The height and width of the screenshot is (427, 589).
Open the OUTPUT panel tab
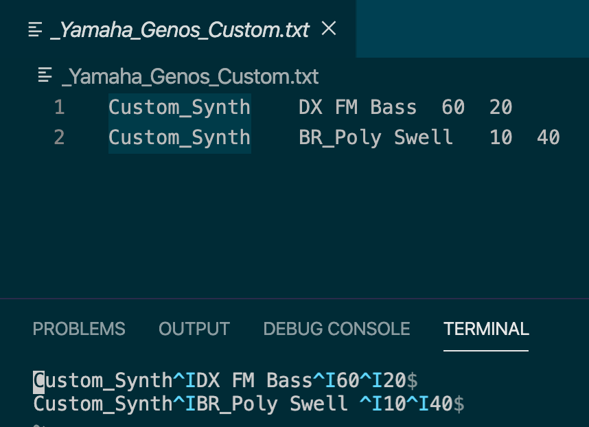(x=194, y=329)
